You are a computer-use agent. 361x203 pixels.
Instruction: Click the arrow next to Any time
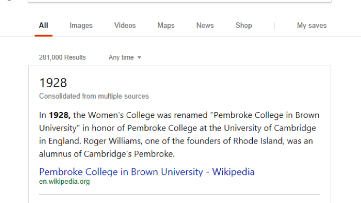[x=139, y=58]
